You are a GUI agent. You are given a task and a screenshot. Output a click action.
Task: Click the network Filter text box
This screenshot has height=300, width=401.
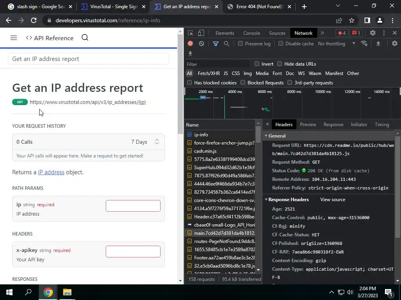pyautogui.click(x=217, y=64)
